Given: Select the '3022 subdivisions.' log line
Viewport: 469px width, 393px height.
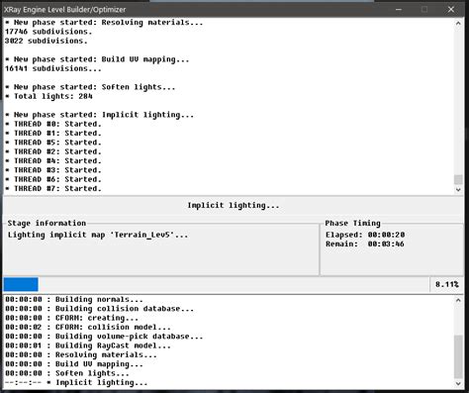Looking at the screenshot, I should coord(47,41).
